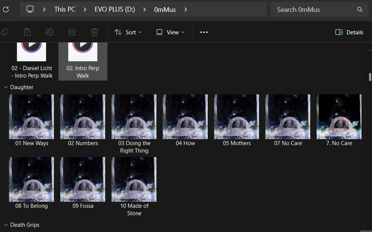Select the 04 How track thumbnail
Screen dimensions: 372x232
pos(185,117)
